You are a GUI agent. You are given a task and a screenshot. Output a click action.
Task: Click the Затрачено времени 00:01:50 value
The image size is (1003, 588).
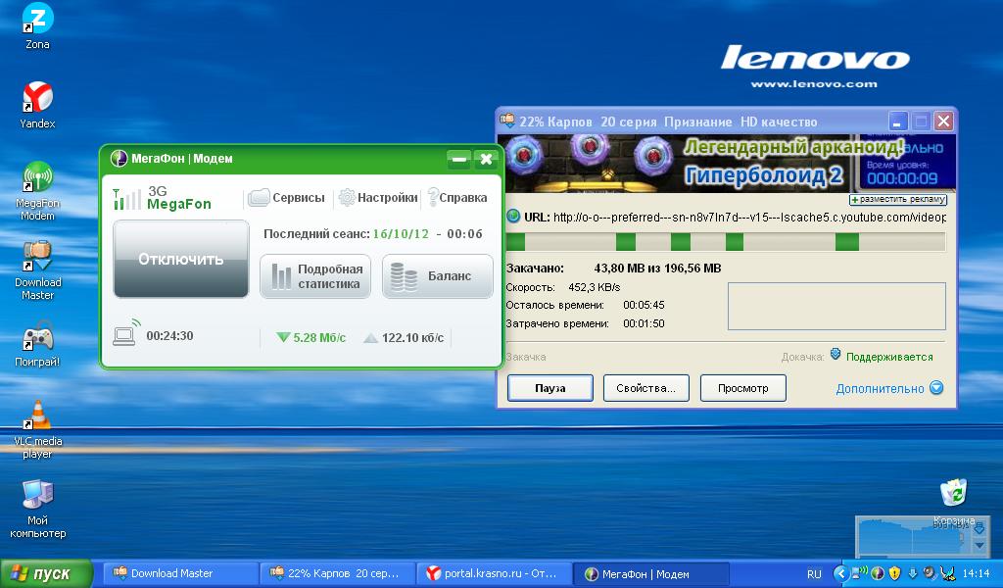point(644,323)
